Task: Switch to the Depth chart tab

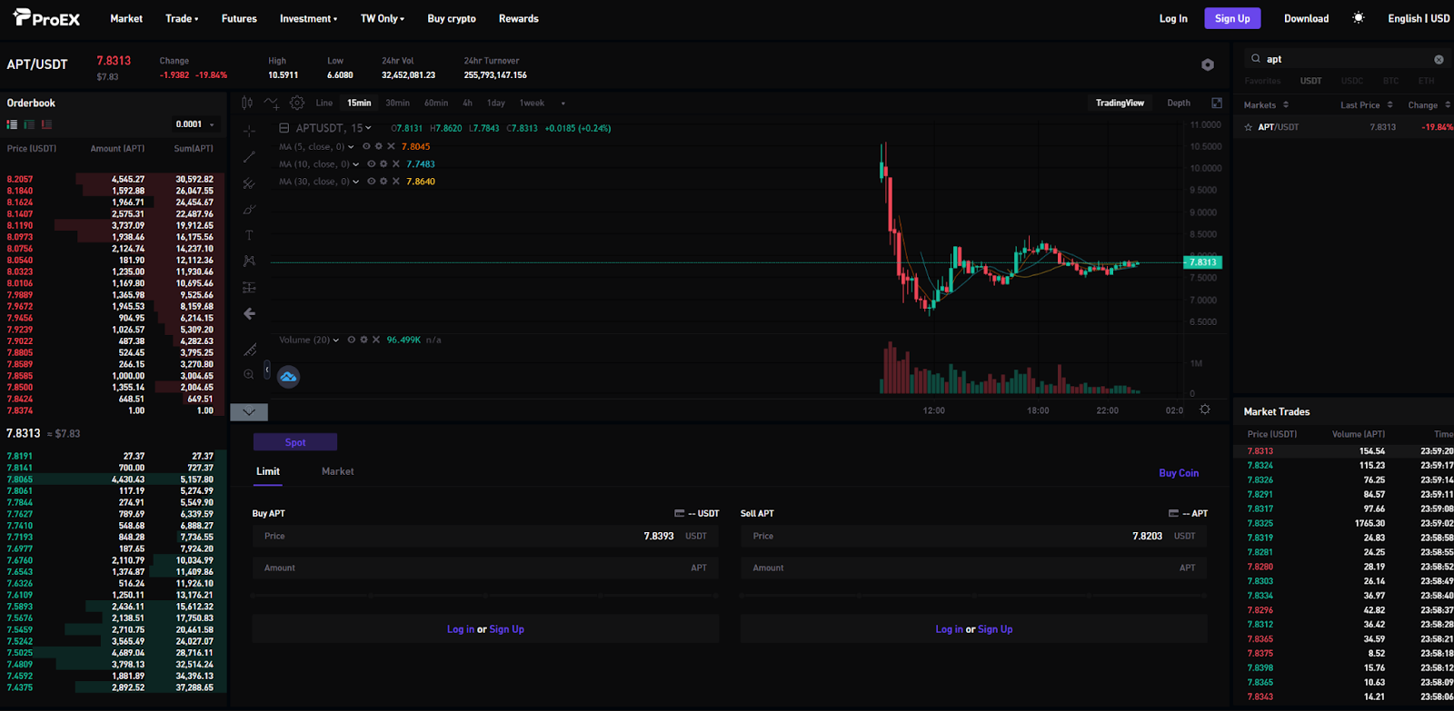Action: point(1179,103)
